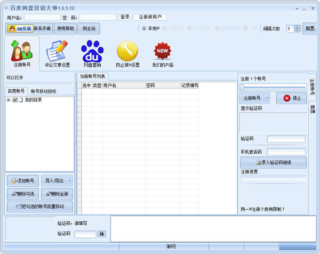Image resolution: width=320 pixels, height=254 pixels.
Task: Click the 配置 button
Action: tap(310, 28)
